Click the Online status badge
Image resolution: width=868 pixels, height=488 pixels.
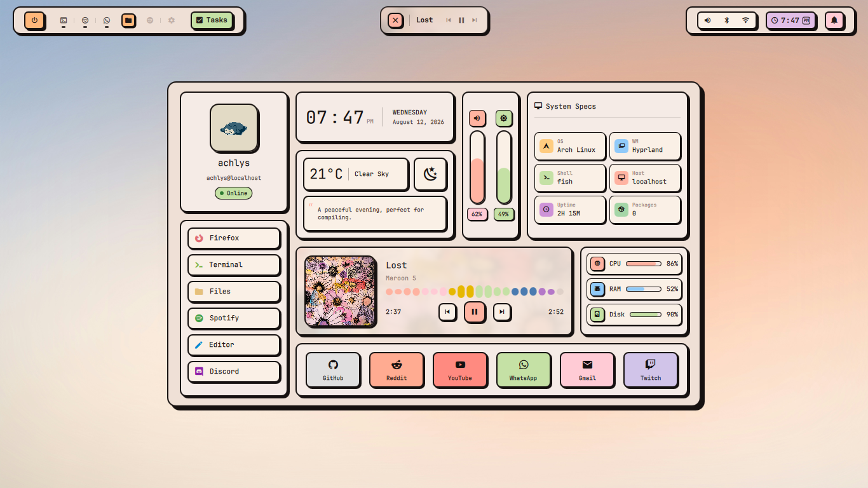(x=233, y=193)
